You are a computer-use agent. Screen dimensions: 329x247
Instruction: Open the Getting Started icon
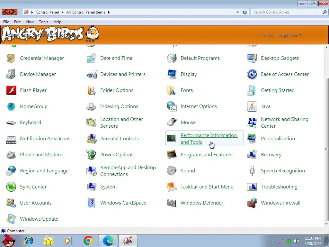(x=252, y=90)
